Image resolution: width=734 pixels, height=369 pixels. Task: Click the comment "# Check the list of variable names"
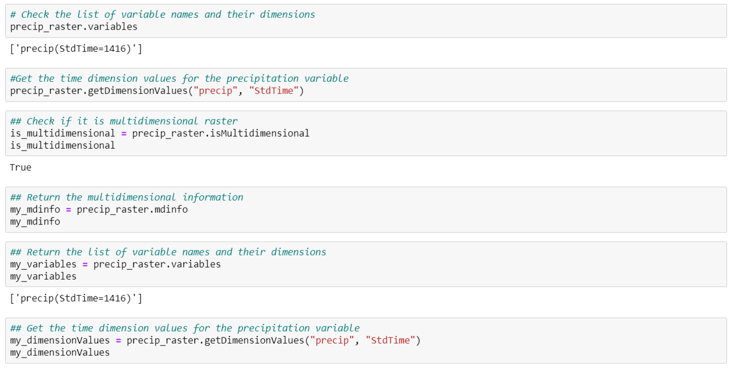162,14
